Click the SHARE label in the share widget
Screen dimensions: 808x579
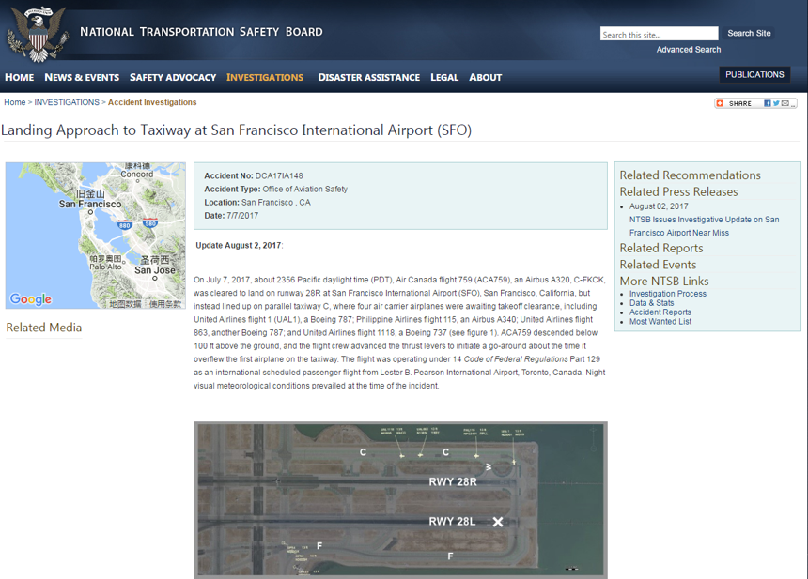click(740, 103)
